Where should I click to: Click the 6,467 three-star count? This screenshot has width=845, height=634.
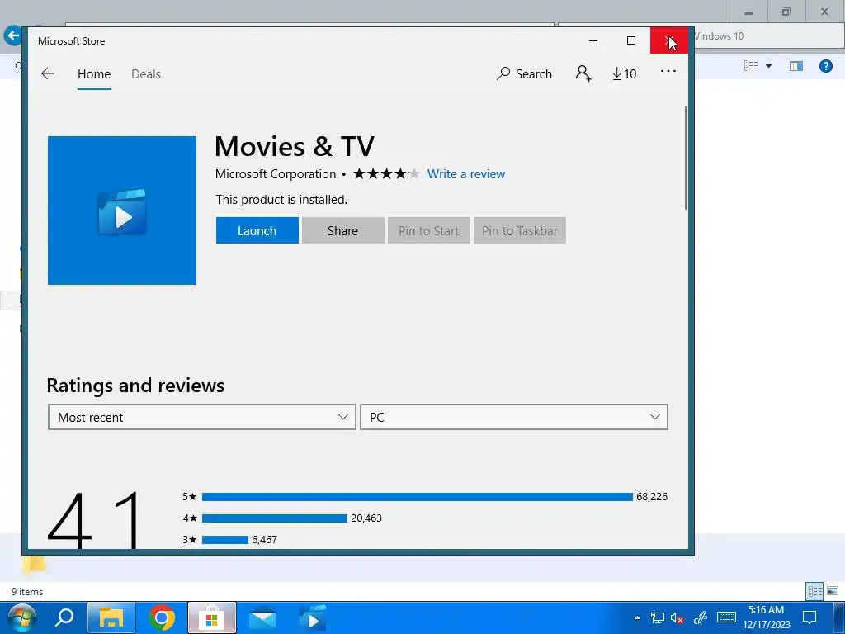pos(265,540)
